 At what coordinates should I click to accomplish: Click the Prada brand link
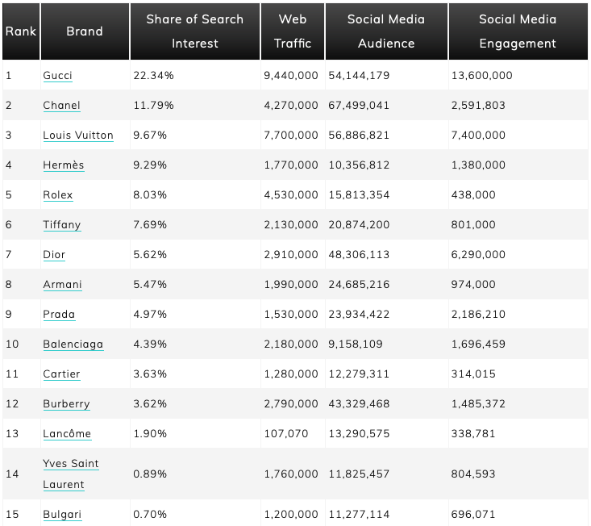(x=59, y=315)
